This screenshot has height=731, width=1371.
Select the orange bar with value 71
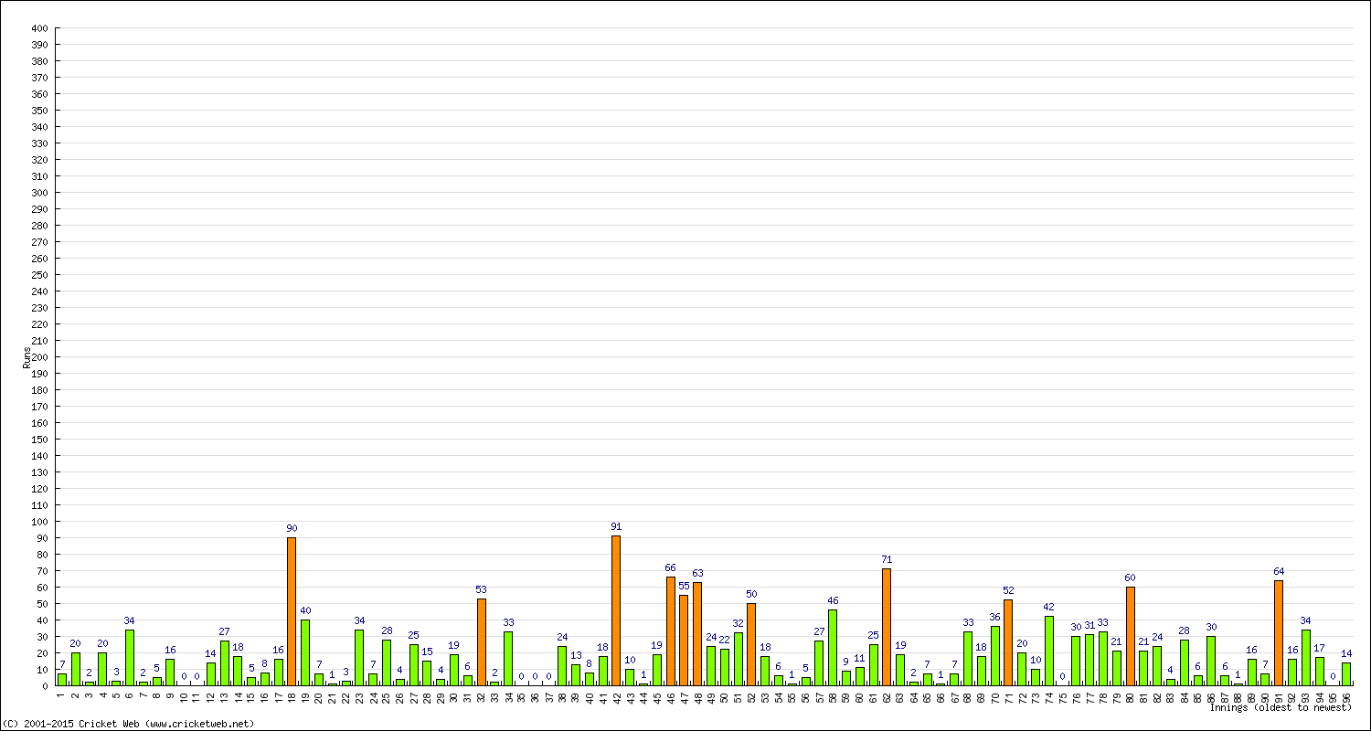click(x=887, y=627)
